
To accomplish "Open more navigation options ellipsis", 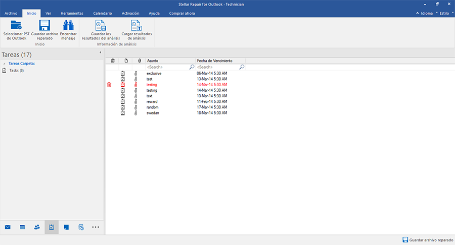I will tap(96, 227).
